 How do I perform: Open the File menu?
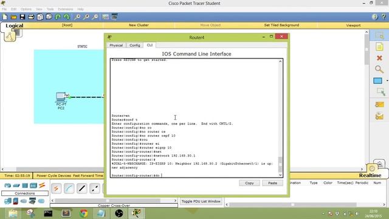coord(4,9)
